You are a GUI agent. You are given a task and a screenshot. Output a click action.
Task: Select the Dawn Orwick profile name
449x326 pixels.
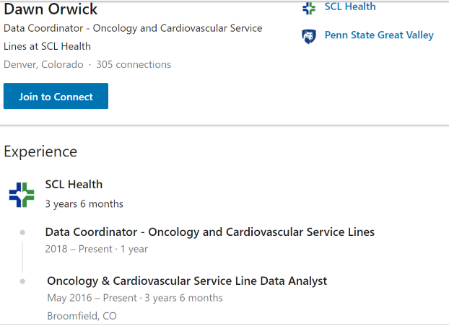[51, 9]
